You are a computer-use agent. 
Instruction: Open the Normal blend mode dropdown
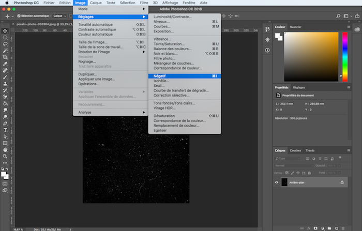[x=294, y=165]
